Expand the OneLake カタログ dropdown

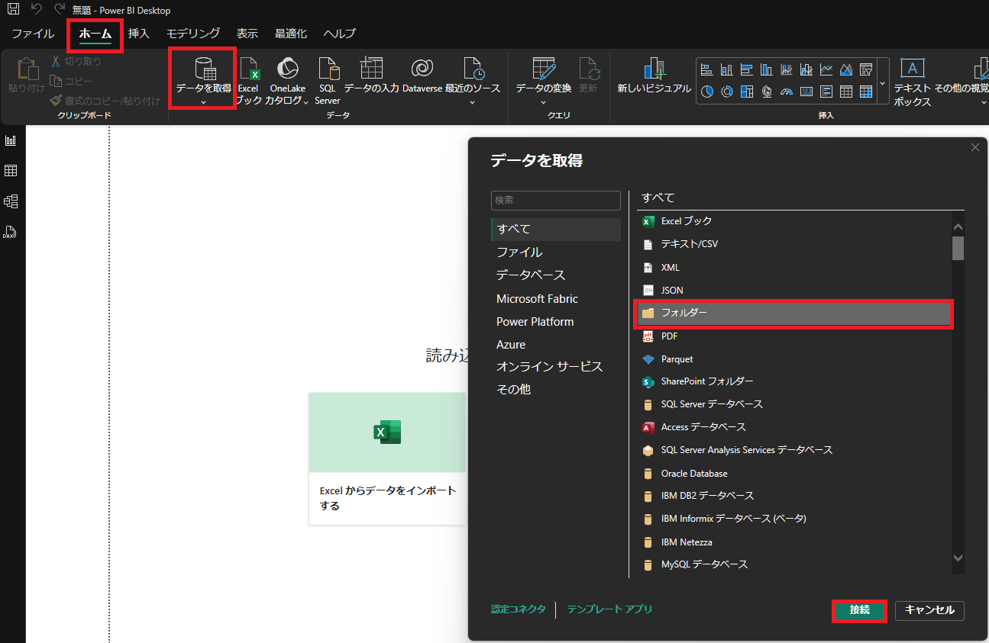306,101
